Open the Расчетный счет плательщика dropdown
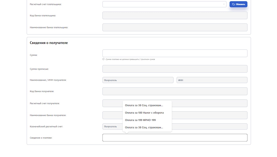 (x=164, y=4)
